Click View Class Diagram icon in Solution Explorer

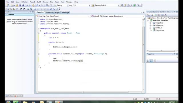[166, 15]
